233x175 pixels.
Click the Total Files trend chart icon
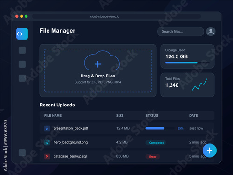point(199,84)
